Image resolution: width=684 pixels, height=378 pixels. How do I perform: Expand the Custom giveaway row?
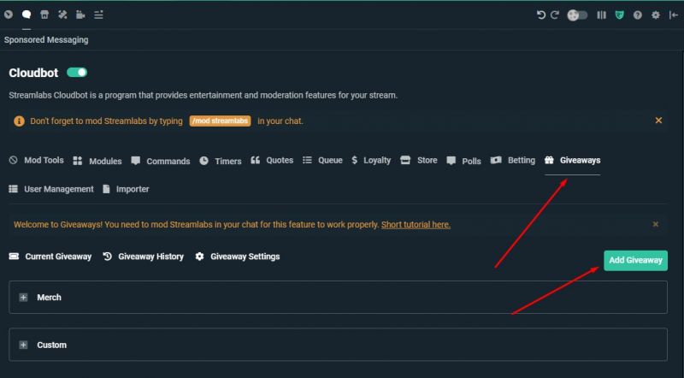click(x=338, y=345)
